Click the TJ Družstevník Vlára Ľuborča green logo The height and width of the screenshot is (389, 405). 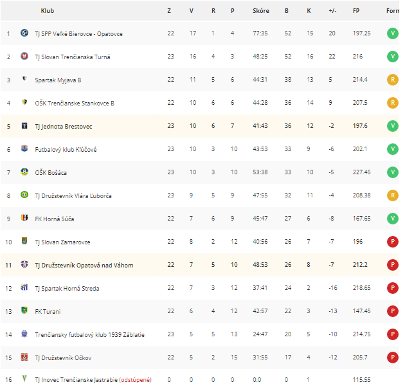(24, 194)
